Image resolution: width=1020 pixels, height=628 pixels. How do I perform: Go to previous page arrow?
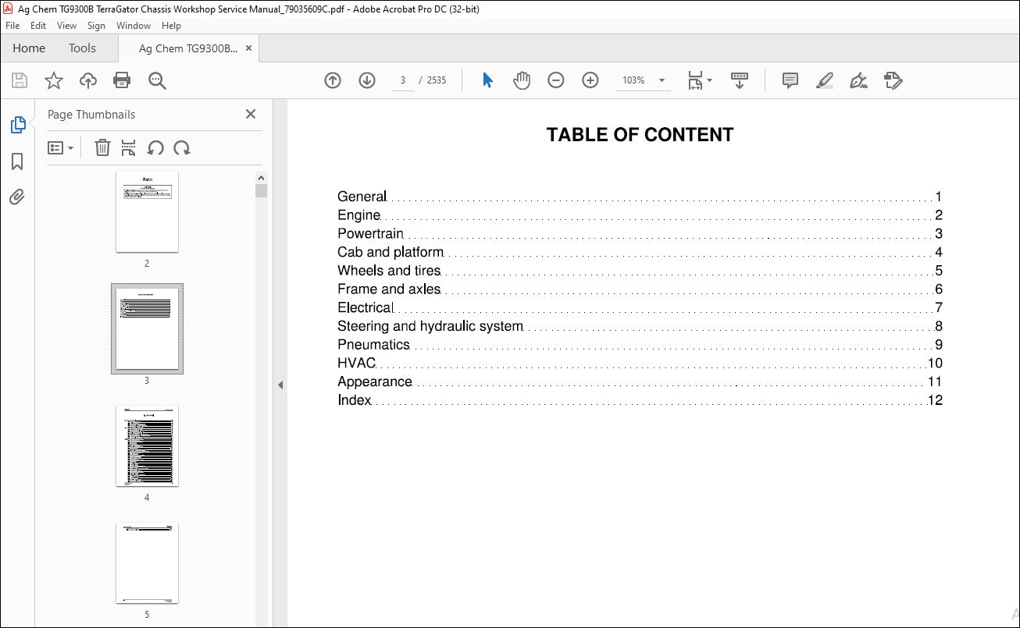333,80
